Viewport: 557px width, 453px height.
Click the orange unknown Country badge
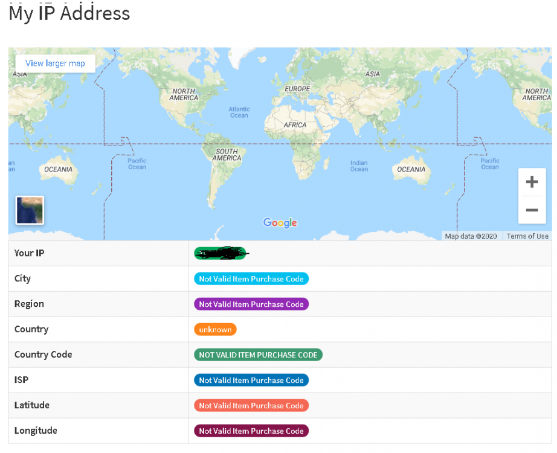(x=215, y=330)
